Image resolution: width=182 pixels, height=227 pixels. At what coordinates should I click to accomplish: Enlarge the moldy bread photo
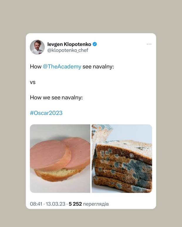tap(122, 158)
